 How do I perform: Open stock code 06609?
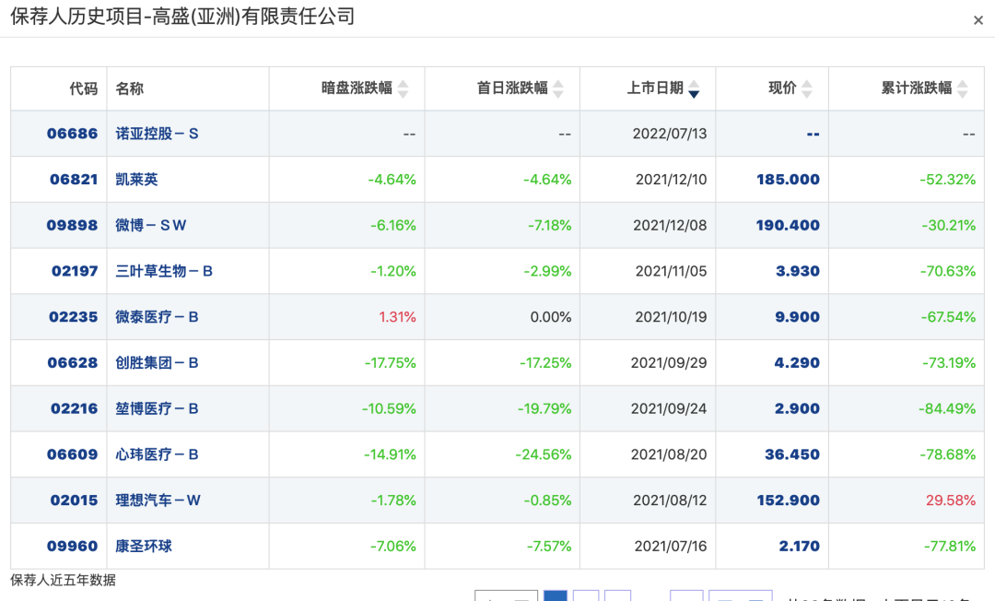(73, 454)
